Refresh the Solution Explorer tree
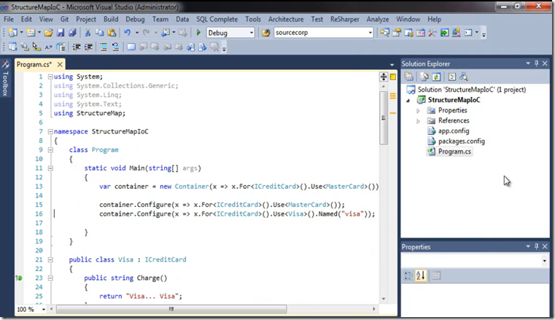Viewport: 555px width, 320px height. pos(436,77)
